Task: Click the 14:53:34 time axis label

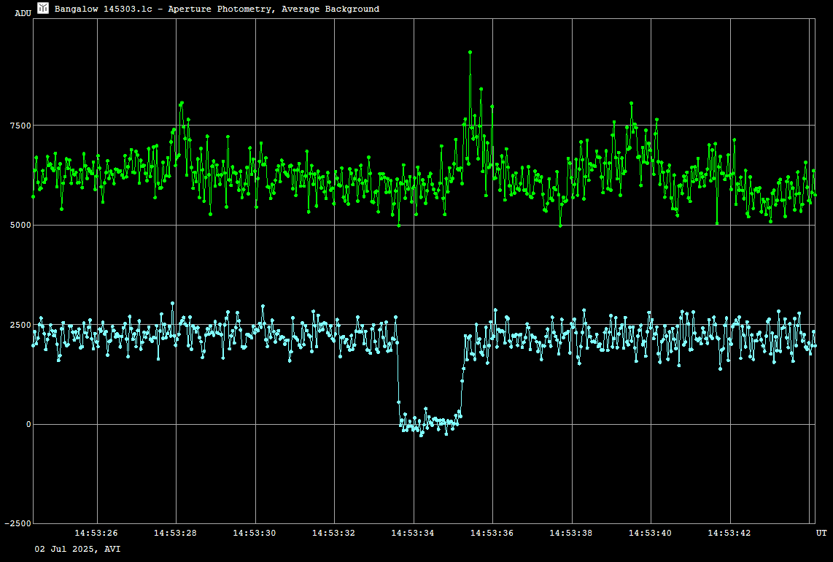Action: point(413,533)
